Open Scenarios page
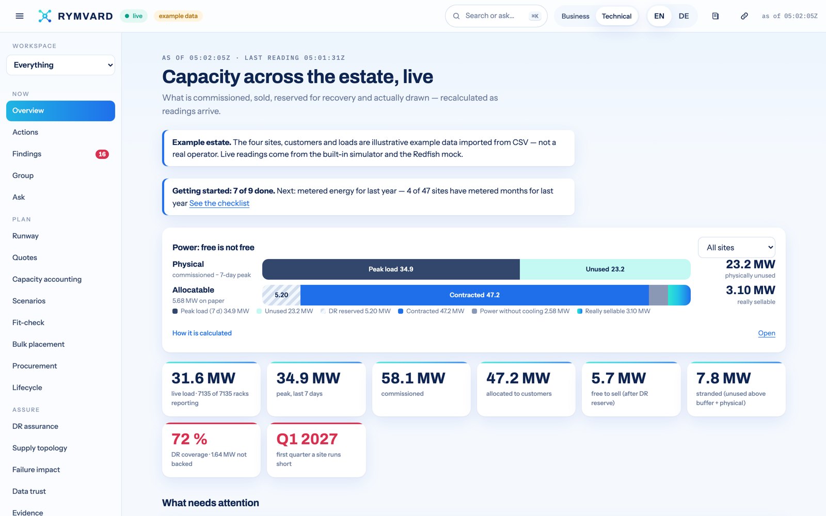826x516 pixels. pyautogui.click(x=60, y=301)
